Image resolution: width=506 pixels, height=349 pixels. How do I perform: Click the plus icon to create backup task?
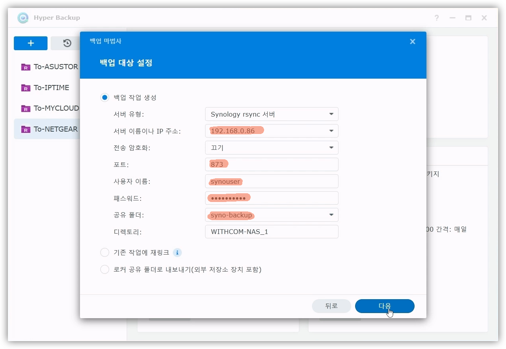(30, 43)
